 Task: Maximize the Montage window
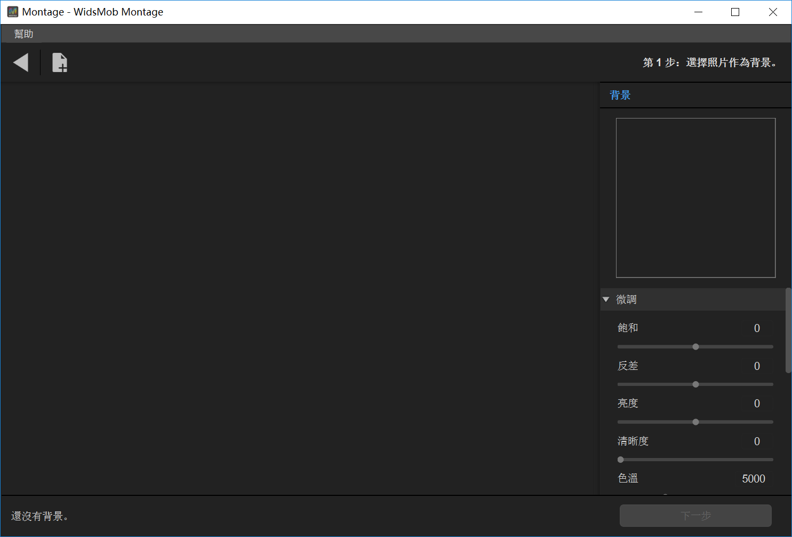point(735,12)
